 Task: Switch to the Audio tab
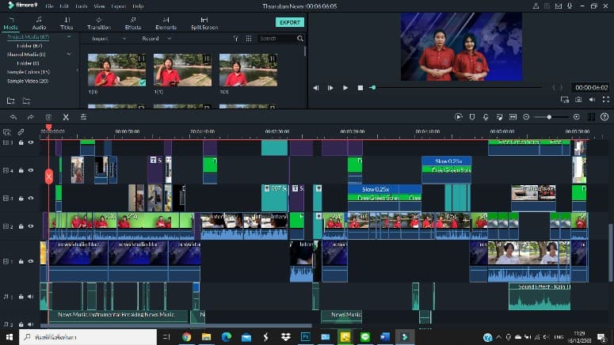[x=39, y=24]
